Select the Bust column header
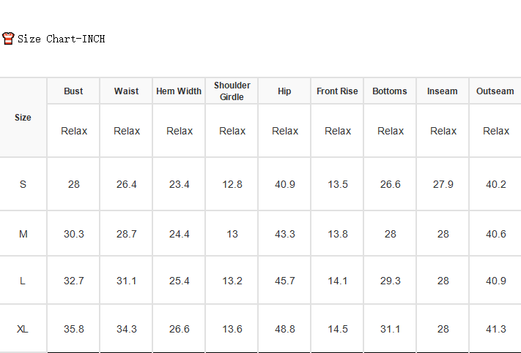Screen dimensions: 521x353 [73, 91]
